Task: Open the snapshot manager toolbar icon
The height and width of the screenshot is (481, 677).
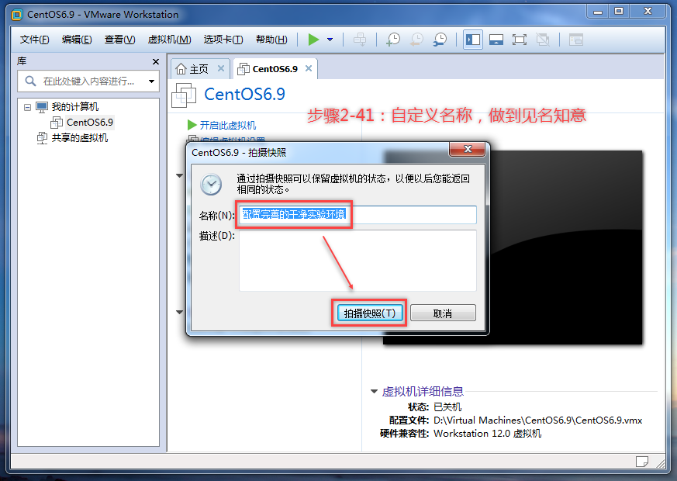Action: click(440, 40)
